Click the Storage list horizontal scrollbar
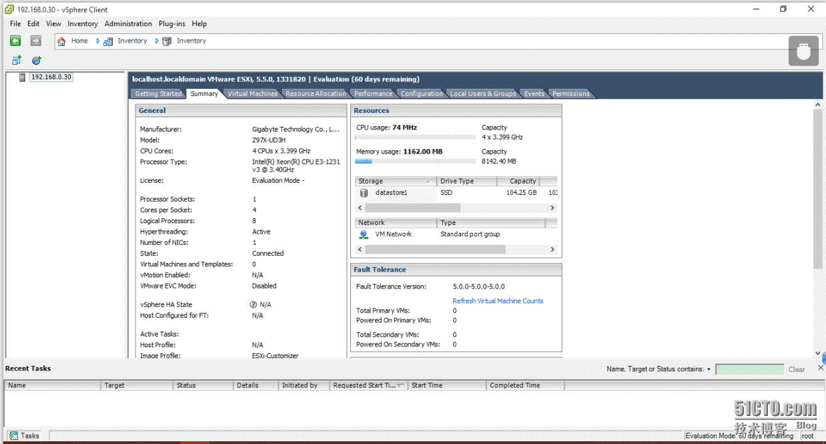Screen dimensions: 826x444 click(x=457, y=208)
